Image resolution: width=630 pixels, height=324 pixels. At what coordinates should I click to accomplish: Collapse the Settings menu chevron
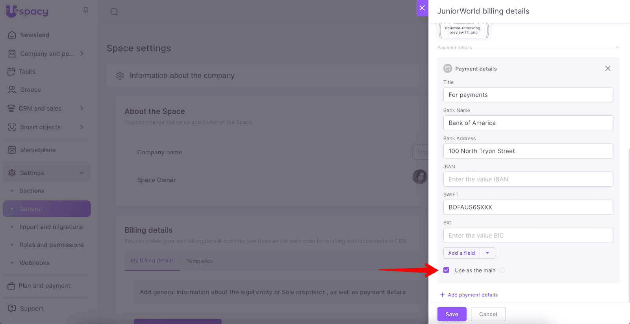pos(82,173)
